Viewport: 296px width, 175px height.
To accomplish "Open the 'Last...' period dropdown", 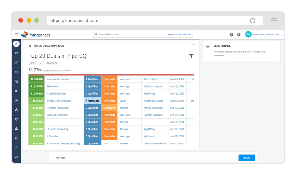I will (33, 63).
